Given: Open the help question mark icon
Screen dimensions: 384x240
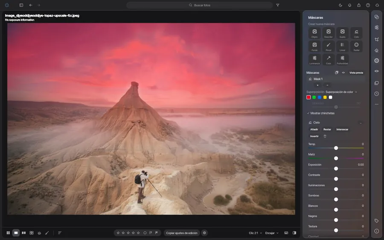Looking at the screenshot, I should tap(368, 5).
